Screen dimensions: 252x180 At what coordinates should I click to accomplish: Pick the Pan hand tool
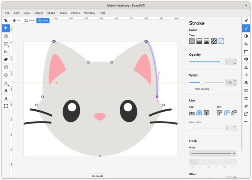6,36
